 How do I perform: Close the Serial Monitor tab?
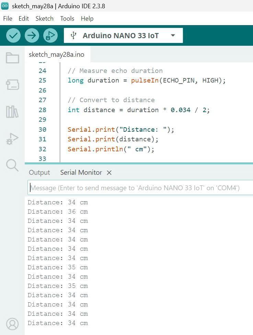109,173
